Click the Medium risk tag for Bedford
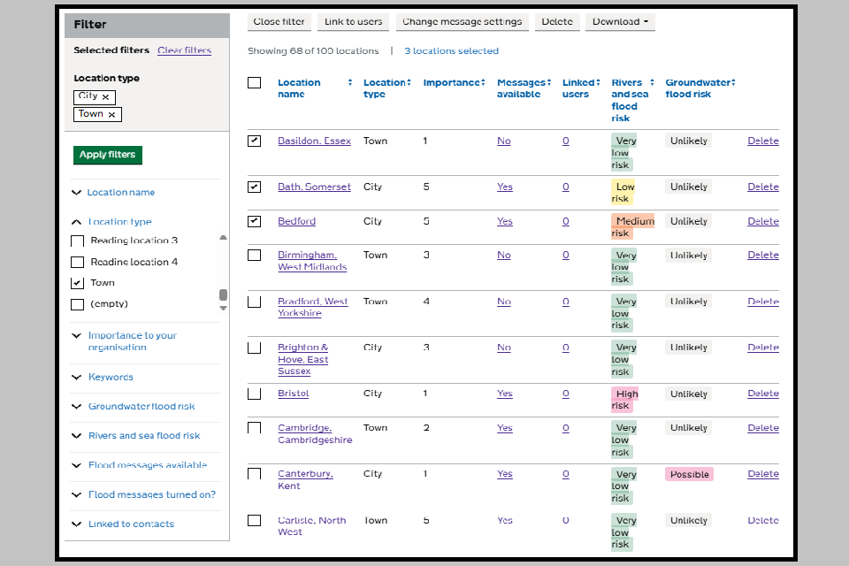The image size is (849, 566). pos(633,226)
